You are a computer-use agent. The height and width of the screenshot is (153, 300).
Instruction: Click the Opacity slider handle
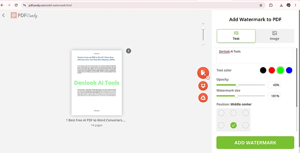point(237,85)
